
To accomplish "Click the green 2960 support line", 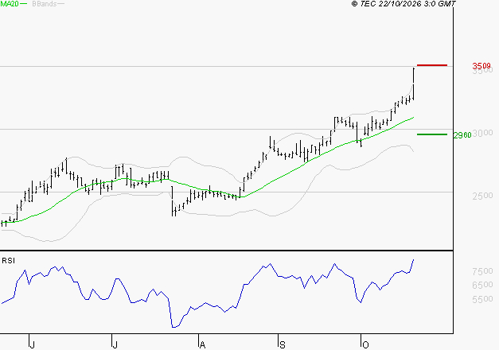I will pos(432,134).
